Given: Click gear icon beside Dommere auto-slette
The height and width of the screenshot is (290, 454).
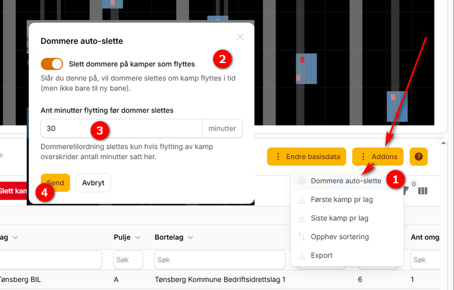Looking at the screenshot, I should tap(302, 181).
